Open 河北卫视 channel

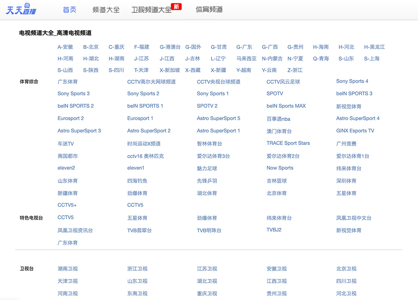pyautogui.click(x=346, y=294)
